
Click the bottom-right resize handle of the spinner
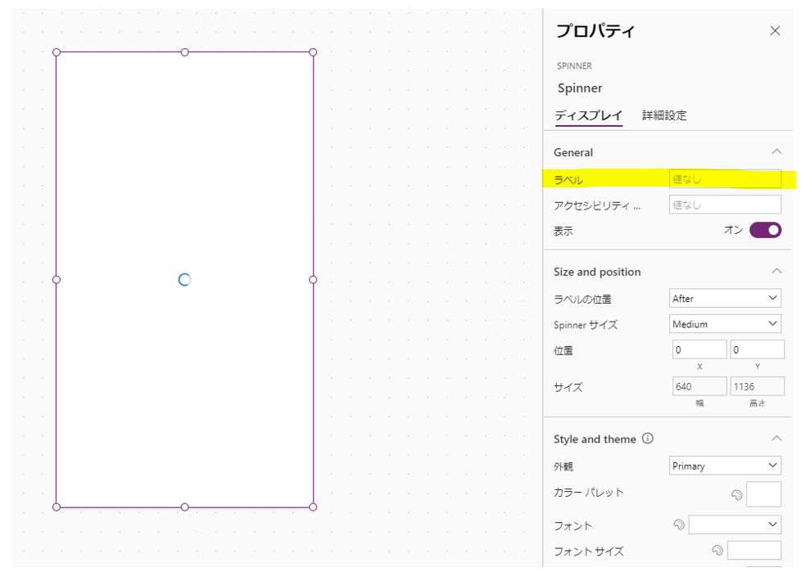coord(313,507)
